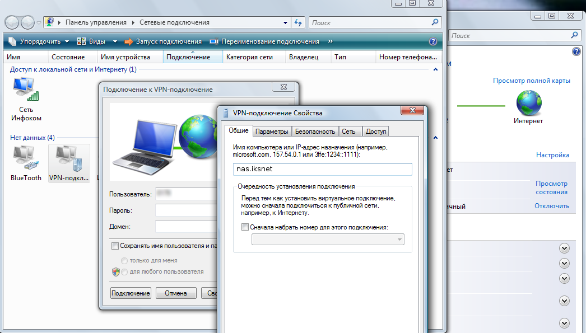Viewport: 586px width, 333px height.
Task: Sort by the Тип column header
Action: point(353,57)
